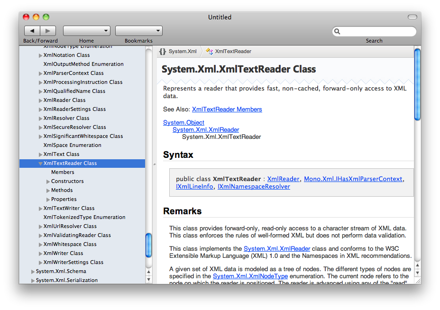
Task: Select XmlWriterSettings Class tree item
Action: tap(73, 262)
